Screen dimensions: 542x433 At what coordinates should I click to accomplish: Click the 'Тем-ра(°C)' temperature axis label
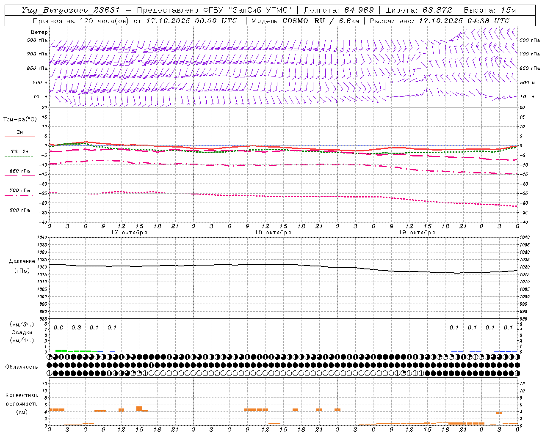(x=20, y=120)
